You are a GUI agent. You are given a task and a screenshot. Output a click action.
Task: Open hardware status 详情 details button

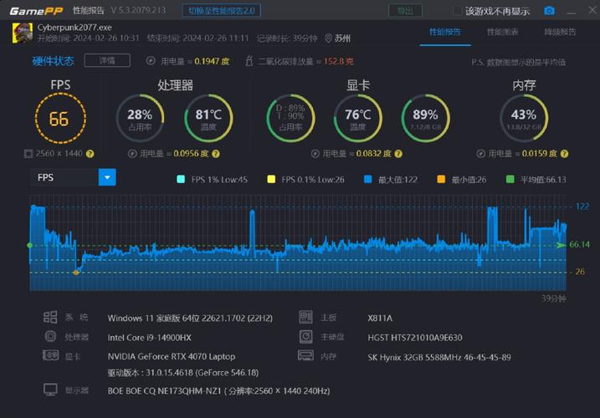tap(108, 61)
